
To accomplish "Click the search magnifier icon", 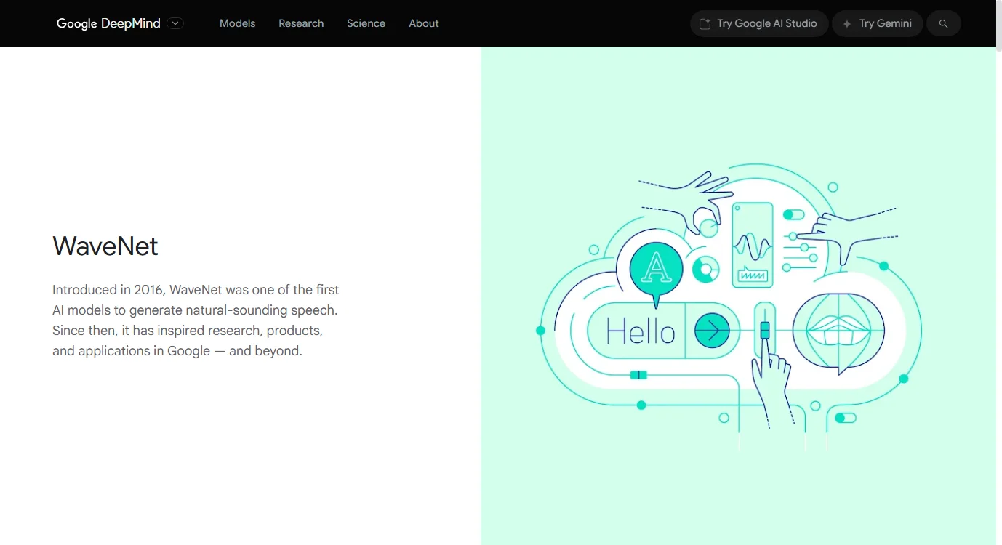I will [943, 23].
